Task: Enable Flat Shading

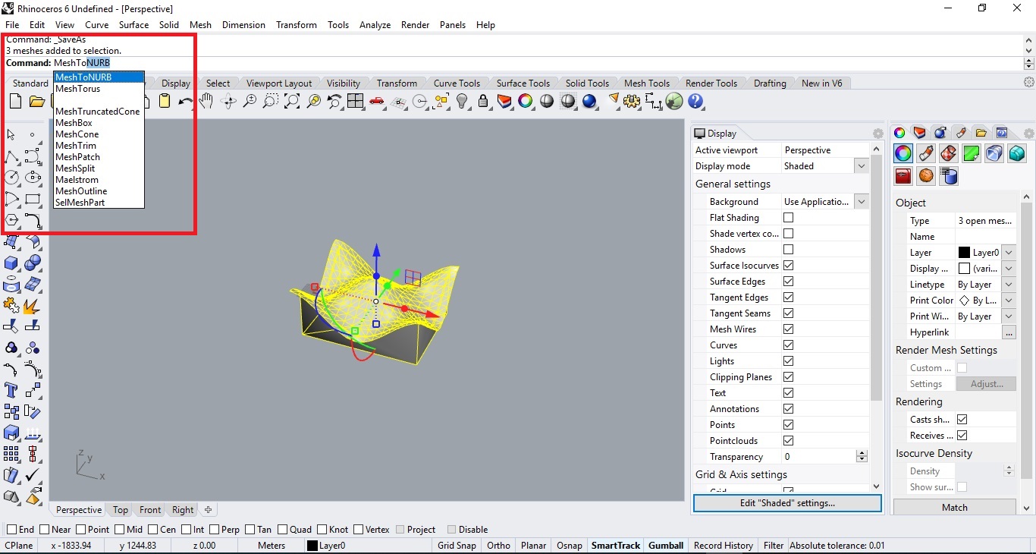Action: [x=788, y=217]
